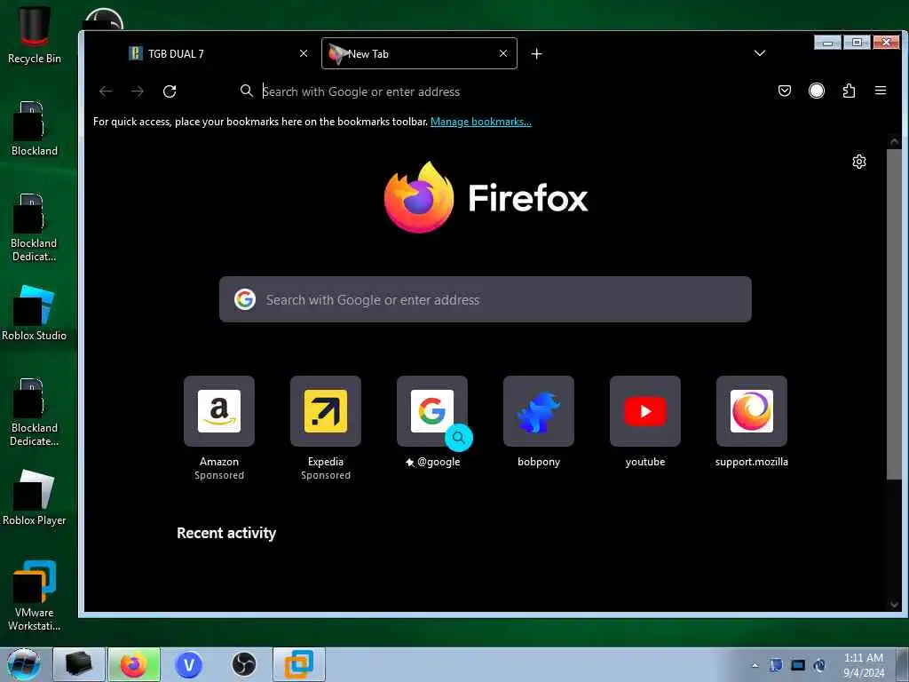909x682 pixels.
Task: Select the New Tab tab
Action: point(419,53)
